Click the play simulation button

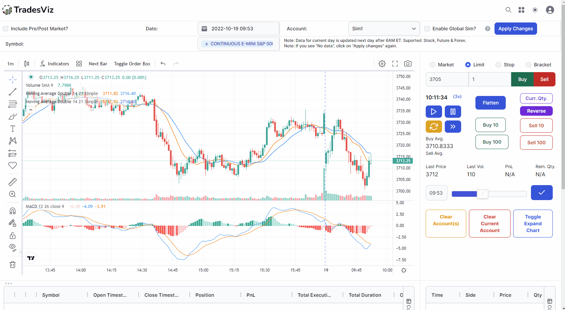tap(434, 112)
